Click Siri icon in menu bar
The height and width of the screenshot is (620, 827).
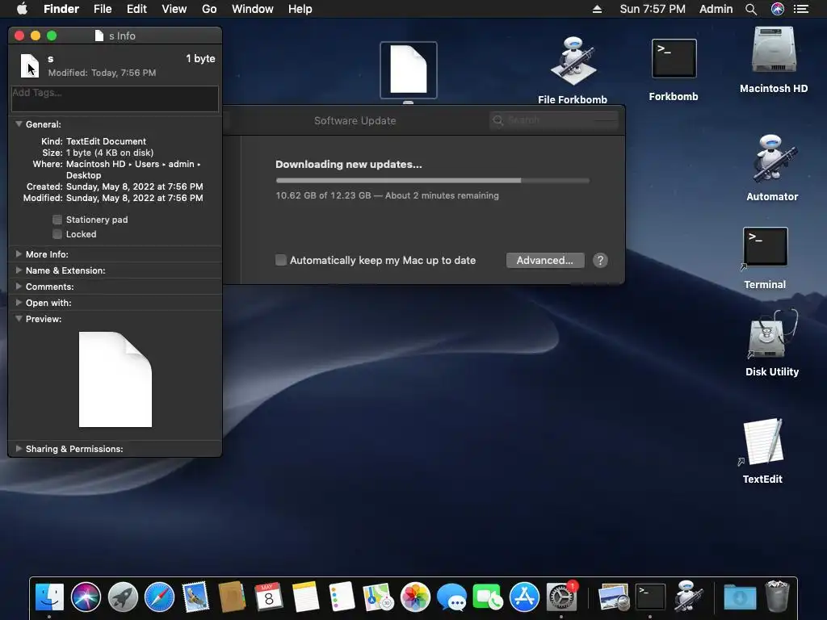coord(778,9)
